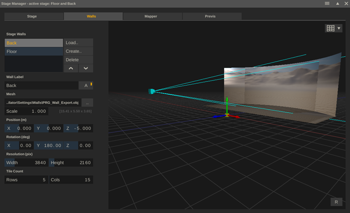The width and height of the screenshot is (350, 213).
Task: Collapse the window with the title bar triangle
Action: pos(337,3)
